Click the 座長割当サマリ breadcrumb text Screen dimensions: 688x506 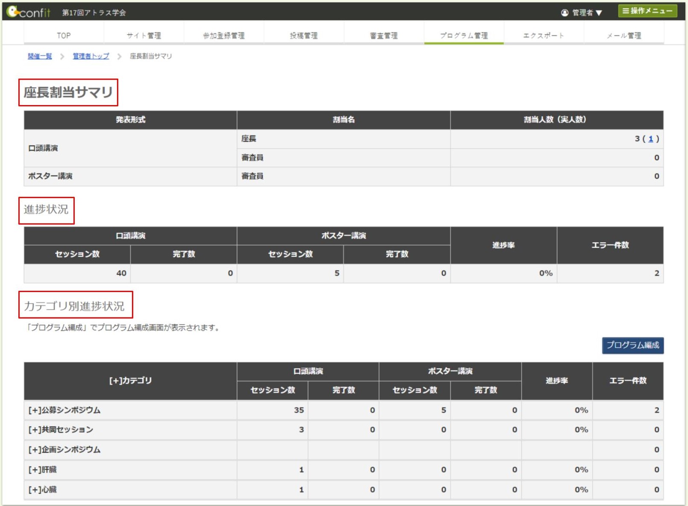pyautogui.click(x=151, y=56)
